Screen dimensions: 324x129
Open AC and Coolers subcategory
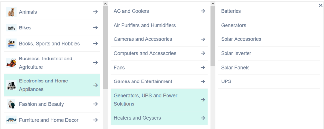tap(131, 11)
